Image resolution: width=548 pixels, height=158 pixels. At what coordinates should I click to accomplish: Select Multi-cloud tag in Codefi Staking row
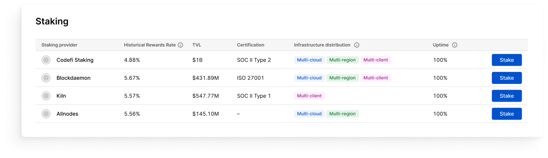309,60
